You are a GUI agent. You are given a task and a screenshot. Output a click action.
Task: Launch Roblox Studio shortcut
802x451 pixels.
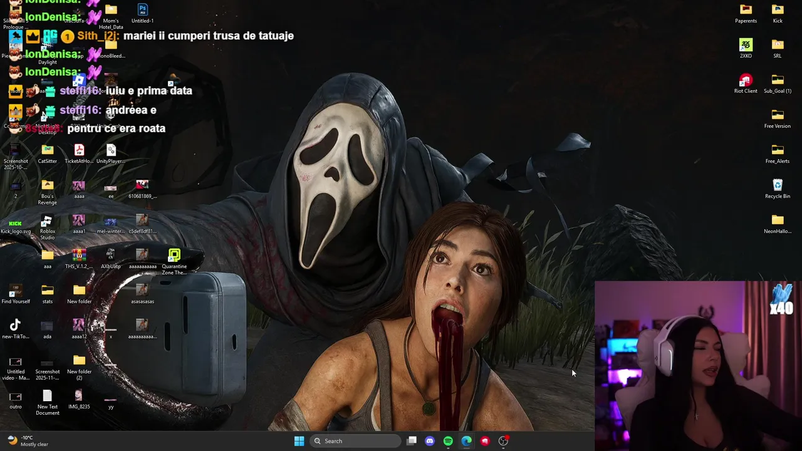47,221
